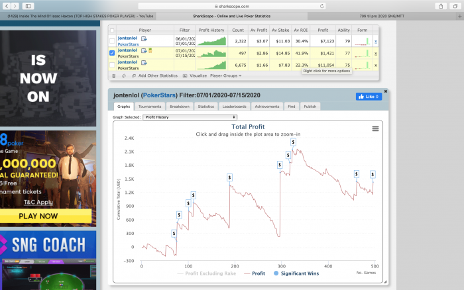Go back in Safari

(7, 6)
